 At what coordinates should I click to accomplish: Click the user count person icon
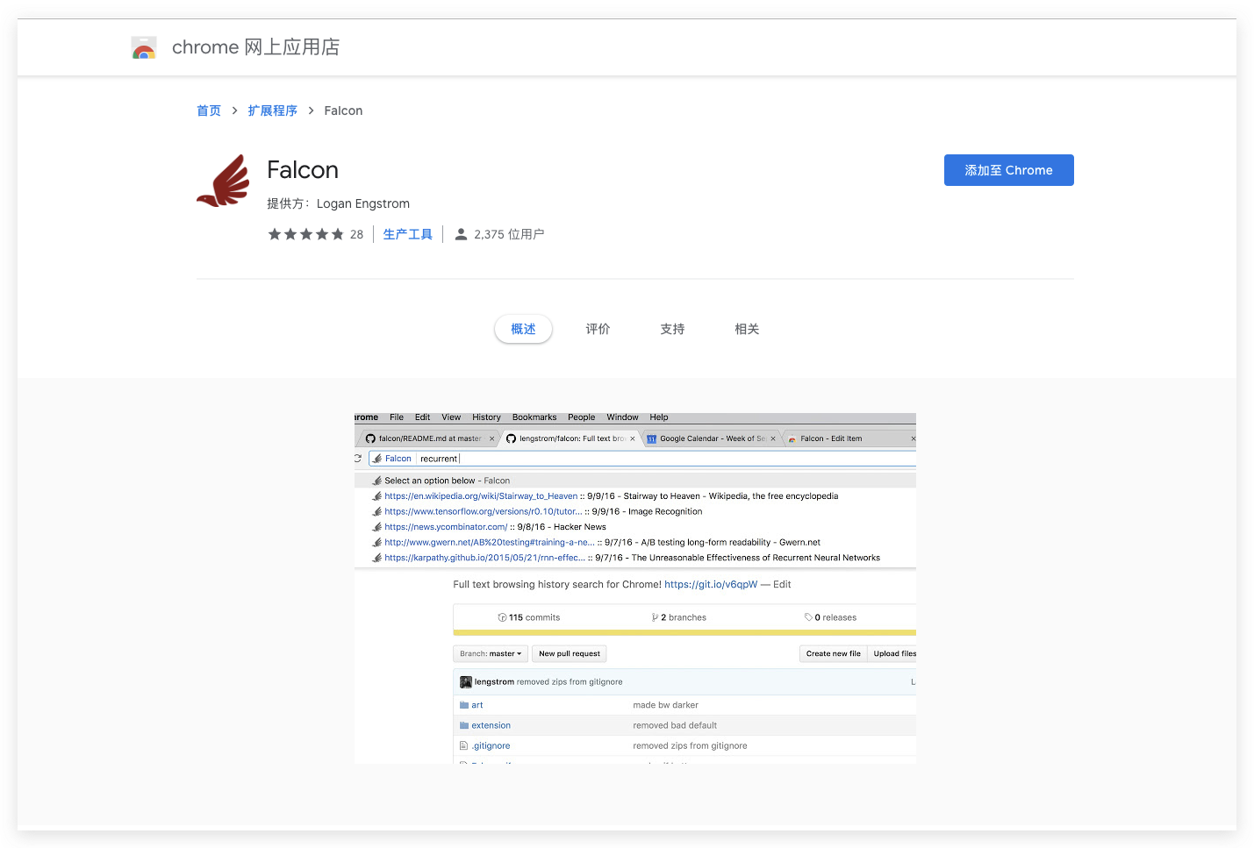[461, 234]
